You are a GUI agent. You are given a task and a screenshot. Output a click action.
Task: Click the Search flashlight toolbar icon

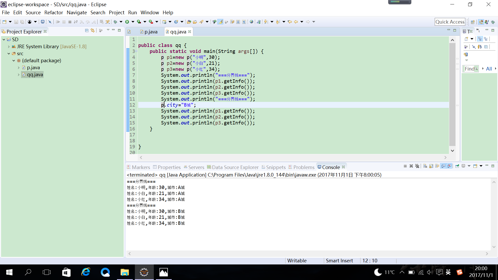(x=201, y=22)
